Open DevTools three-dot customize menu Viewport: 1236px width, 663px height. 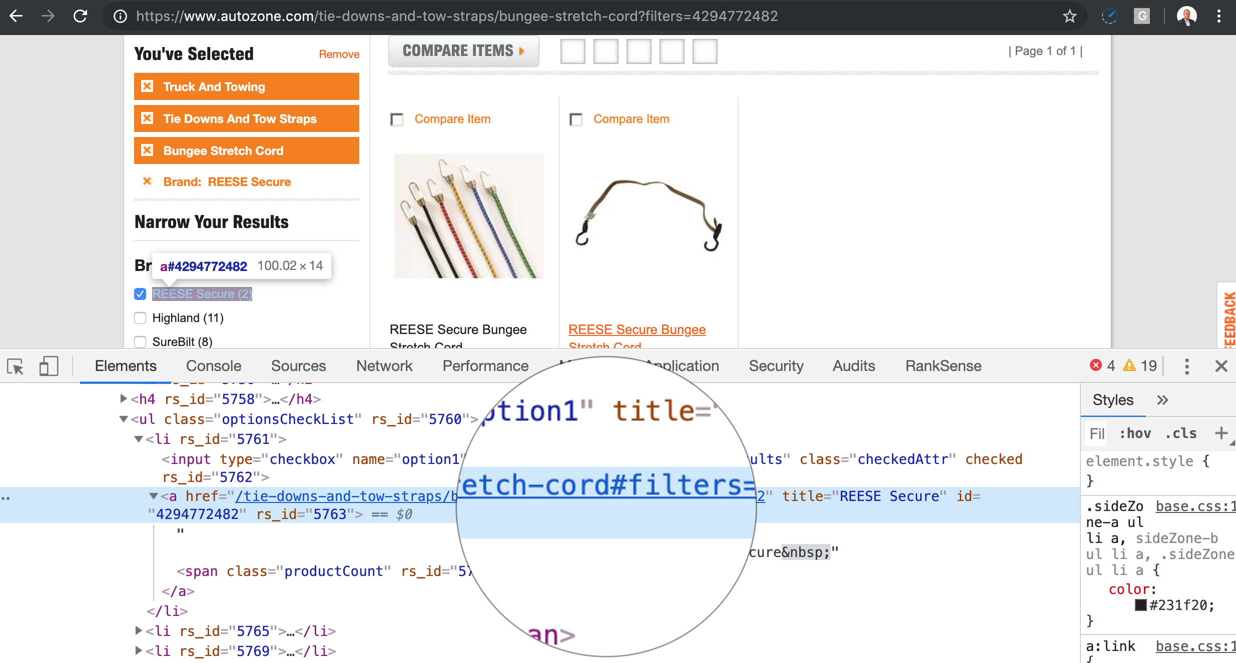[1186, 366]
